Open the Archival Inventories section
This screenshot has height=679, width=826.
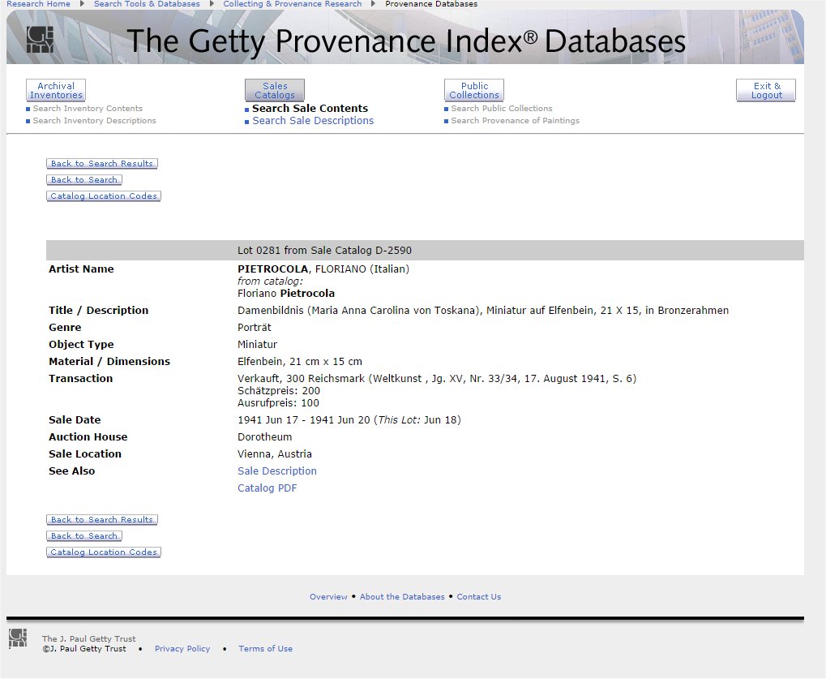56,90
